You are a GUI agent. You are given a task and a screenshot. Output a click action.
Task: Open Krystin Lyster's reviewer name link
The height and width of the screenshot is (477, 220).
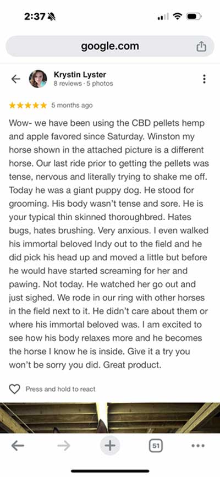point(80,74)
